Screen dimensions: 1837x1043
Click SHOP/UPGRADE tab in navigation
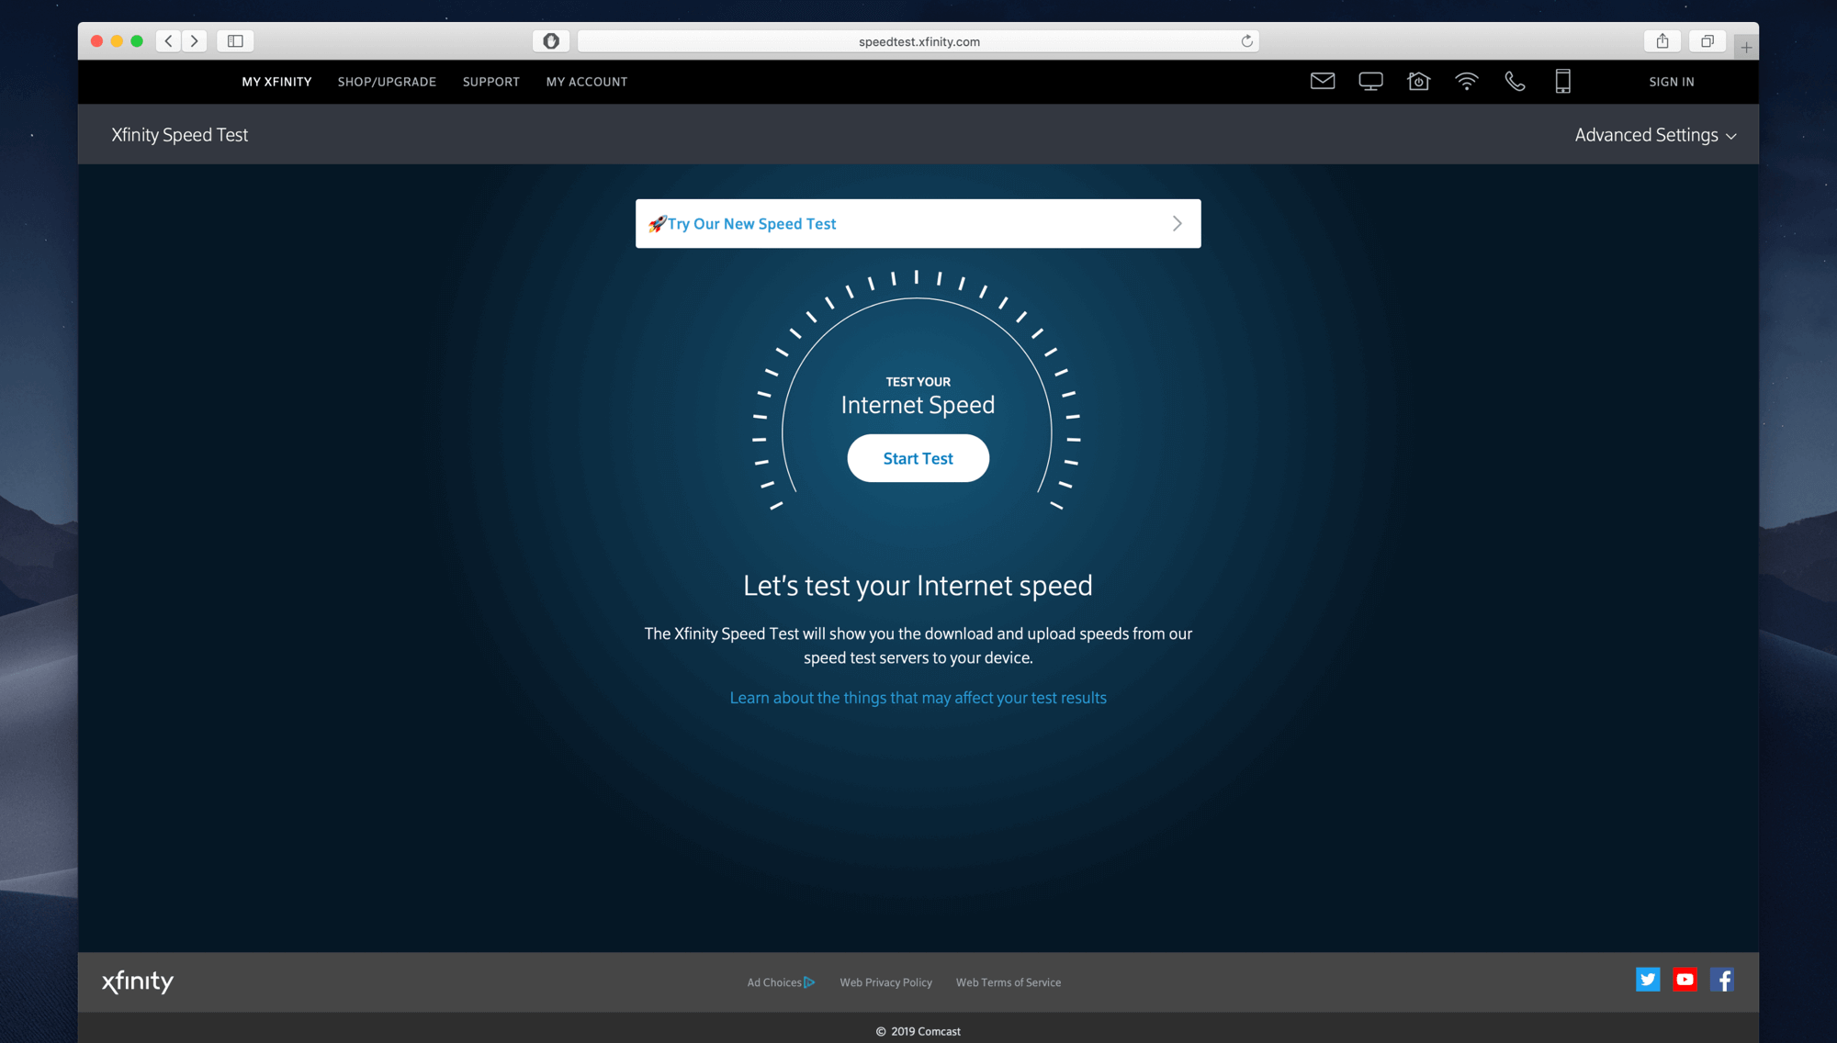point(388,81)
